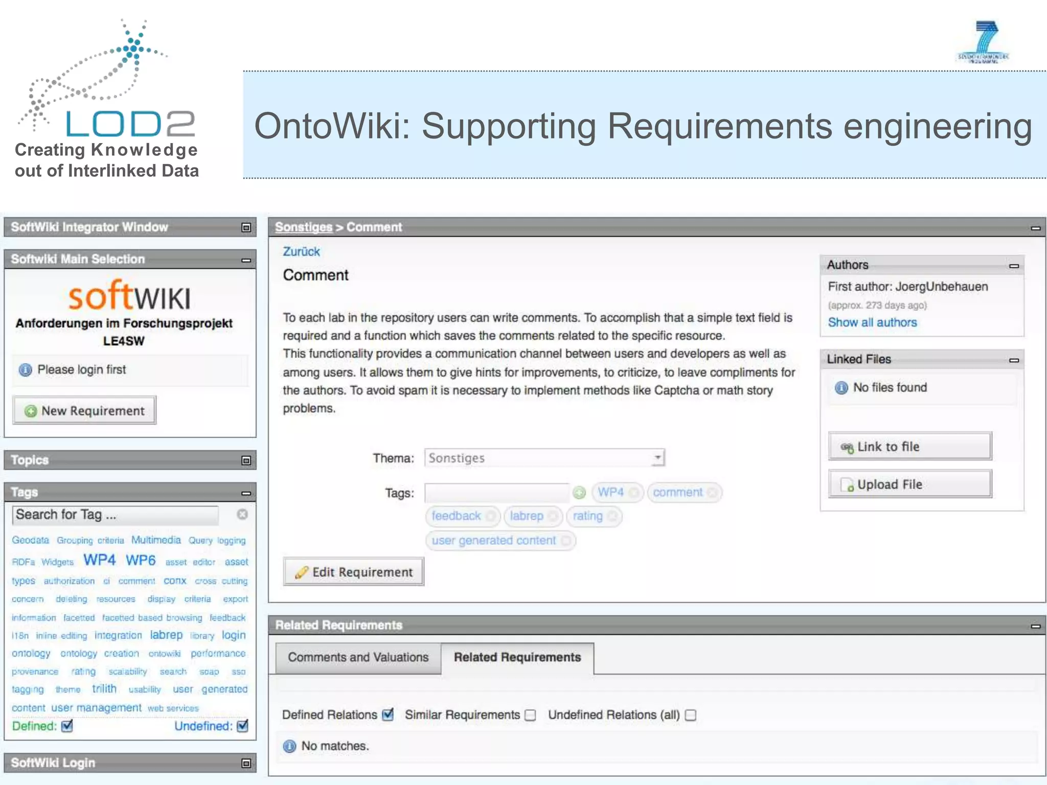Image resolution: width=1047 pixels, height=785 pixels.
Task: Click the 'No matches.' message
Action: coord(335,746)
